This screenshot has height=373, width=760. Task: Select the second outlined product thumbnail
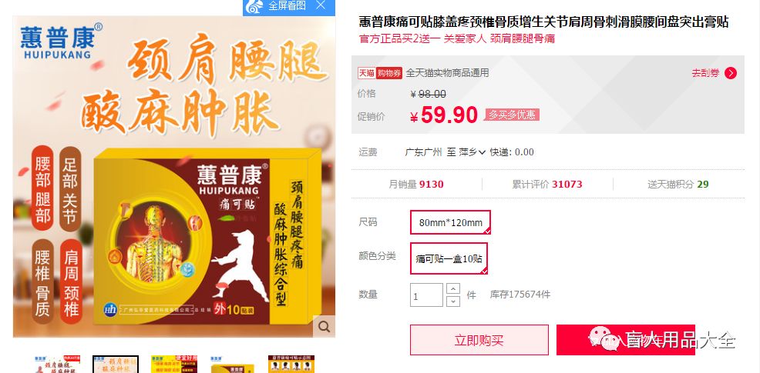116,365
